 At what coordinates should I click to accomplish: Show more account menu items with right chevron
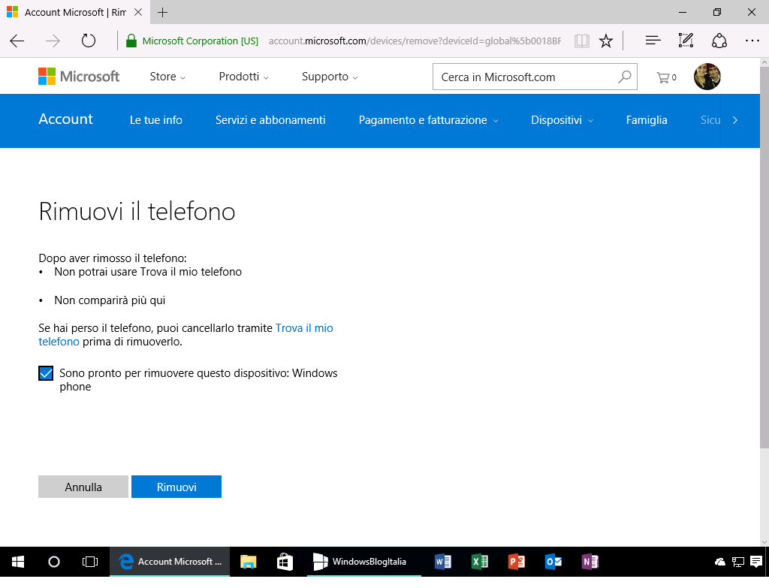click(x=734, y=120)
